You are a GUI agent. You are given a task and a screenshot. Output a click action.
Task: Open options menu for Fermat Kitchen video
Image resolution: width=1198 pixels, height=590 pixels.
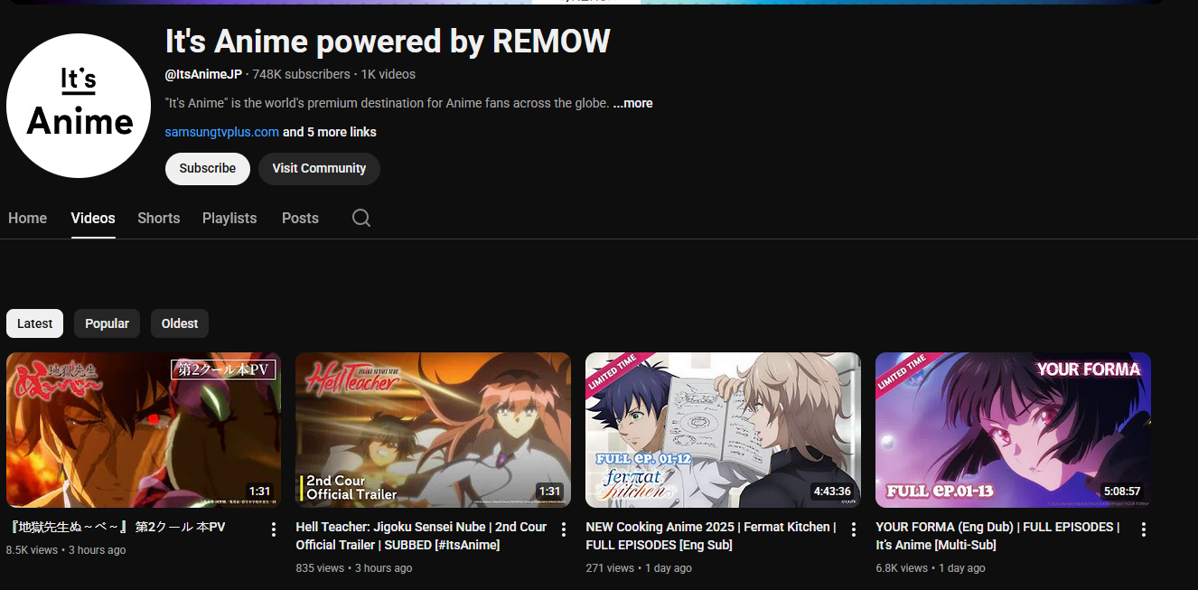(x=854, y=529)
